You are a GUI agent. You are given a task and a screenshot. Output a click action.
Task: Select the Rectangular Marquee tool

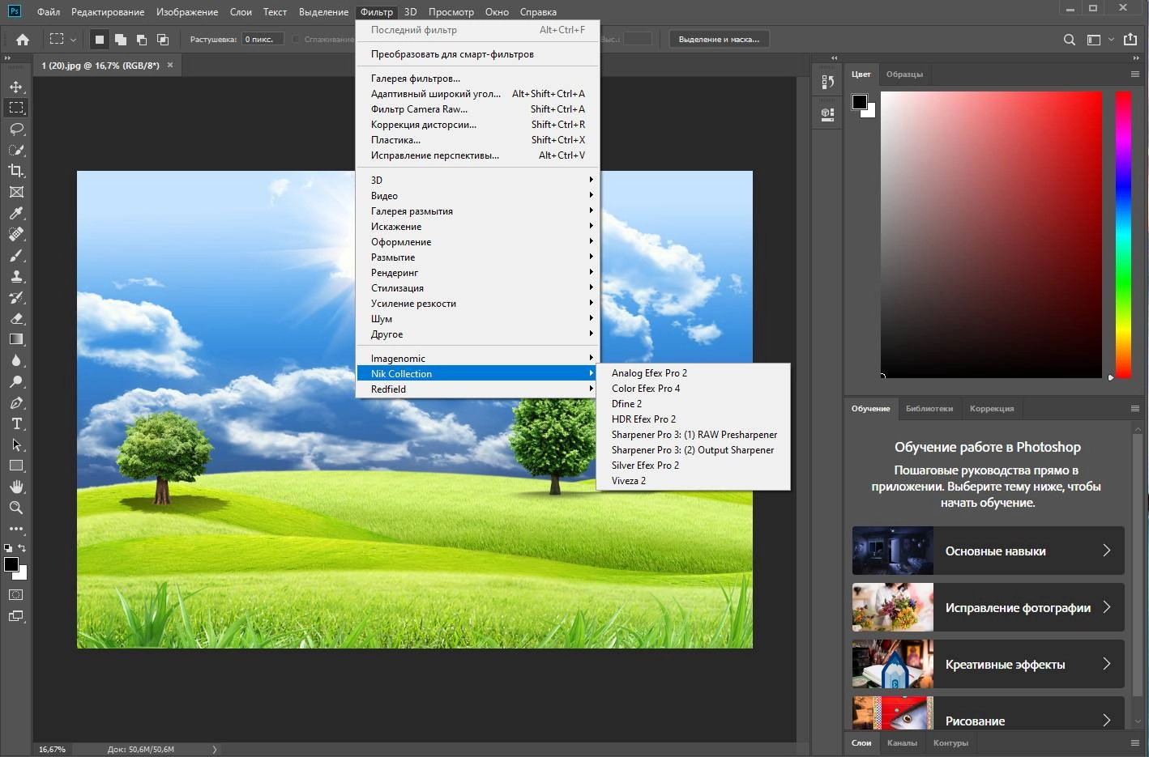click(16, 108)
